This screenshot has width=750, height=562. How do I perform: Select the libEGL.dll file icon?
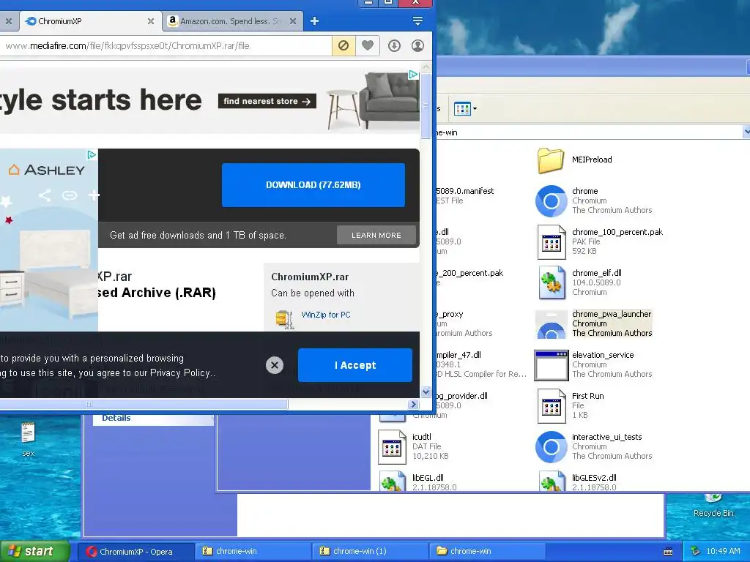(393, 481)
